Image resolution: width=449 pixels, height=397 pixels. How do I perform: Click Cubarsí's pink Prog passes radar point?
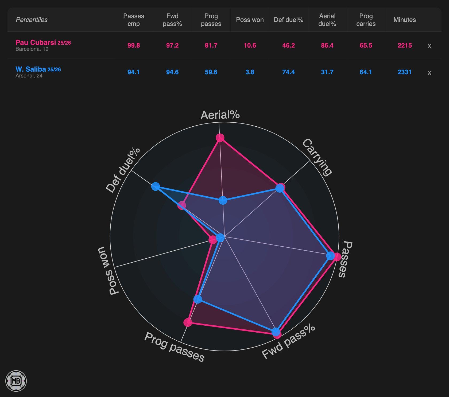(188, 322)
